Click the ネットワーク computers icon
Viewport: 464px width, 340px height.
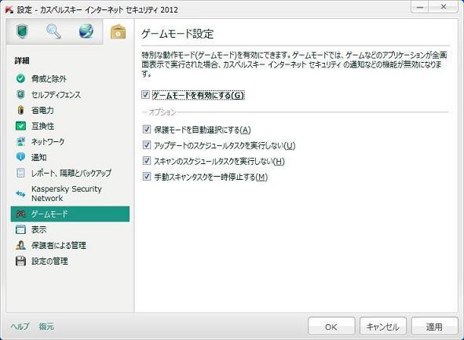click(20, 141)
